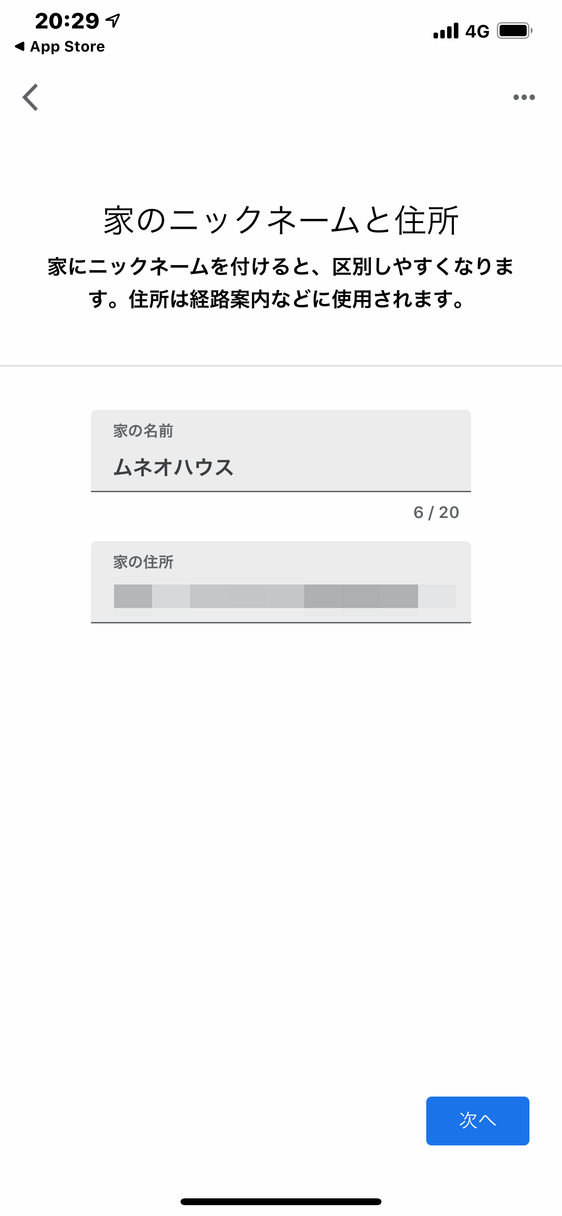The height and width of the screenshot is (1216, 562).
Task: Focus the 家の住所 address field
Action: tap(281, 582)
